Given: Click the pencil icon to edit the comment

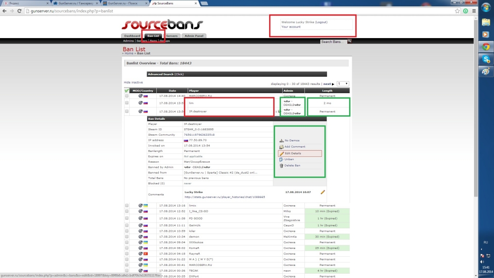Looking at the screenshot, I should (323, 192).
